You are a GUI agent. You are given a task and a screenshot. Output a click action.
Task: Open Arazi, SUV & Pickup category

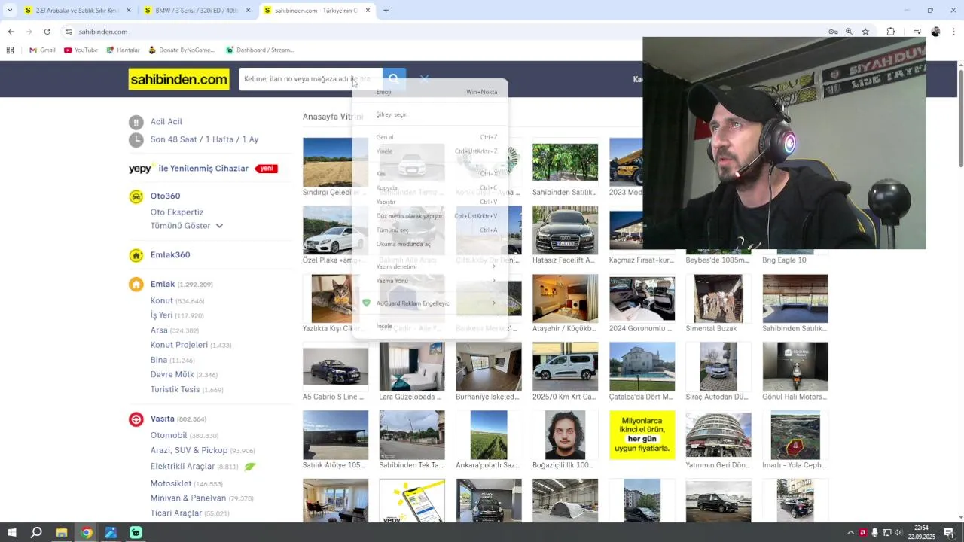(x=189, y=450)
